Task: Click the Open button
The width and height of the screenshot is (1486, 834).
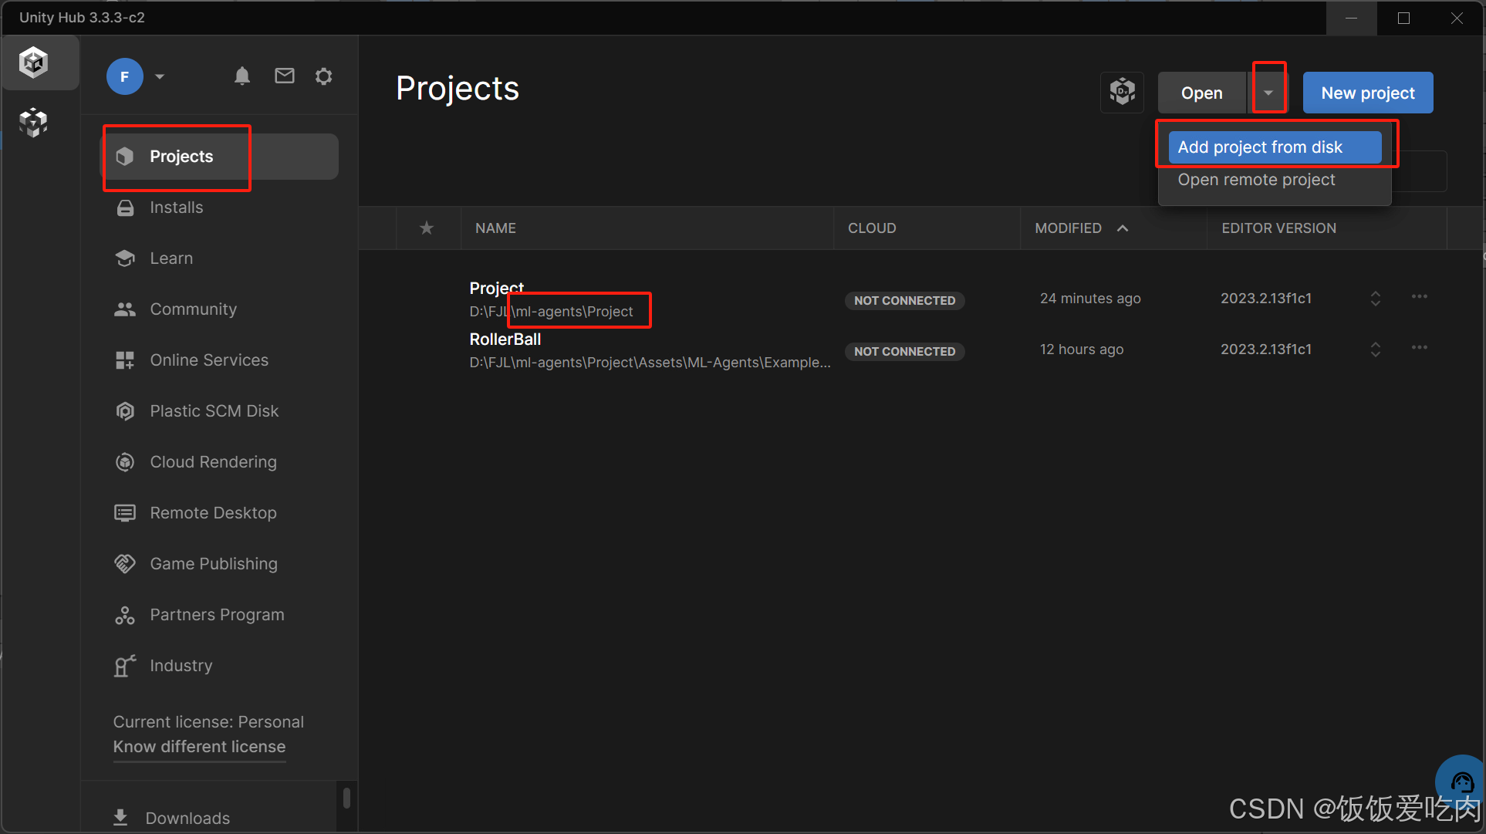Action: point(1202,93)
